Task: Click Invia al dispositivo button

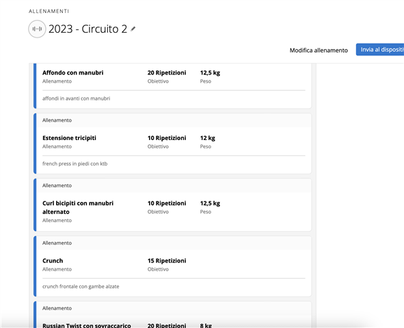Action: pyautogui.click(x=380, y=49)
